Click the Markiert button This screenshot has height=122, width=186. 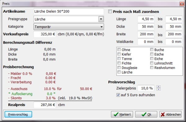point(122,115)
